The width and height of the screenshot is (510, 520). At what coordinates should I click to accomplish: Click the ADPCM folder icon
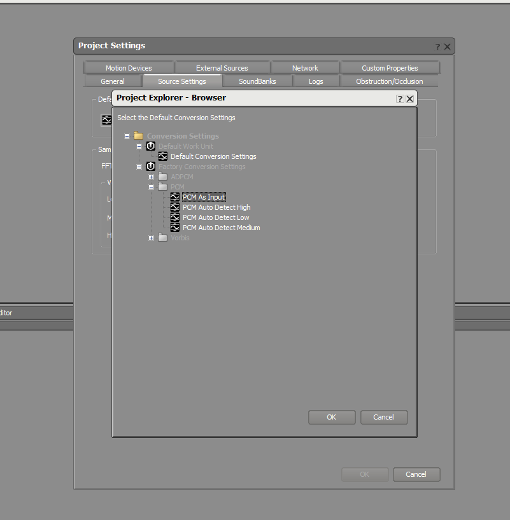point(163,177)
